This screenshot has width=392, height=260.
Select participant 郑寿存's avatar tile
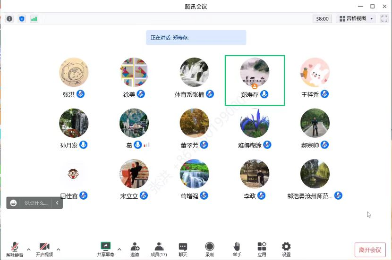pos(255,74)
